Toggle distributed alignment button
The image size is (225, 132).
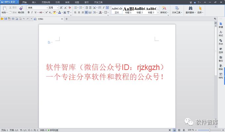pyautogui.click(x=90, y=13)
